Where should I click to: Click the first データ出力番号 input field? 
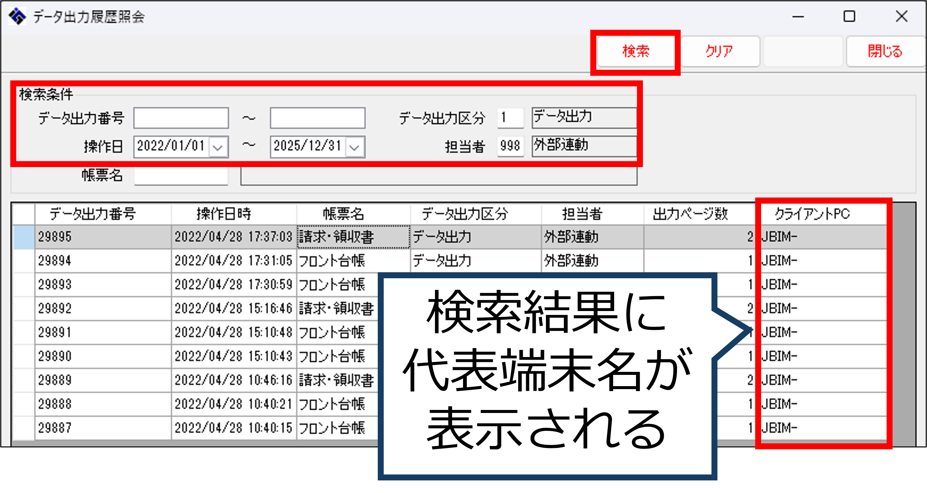point(181,118)
